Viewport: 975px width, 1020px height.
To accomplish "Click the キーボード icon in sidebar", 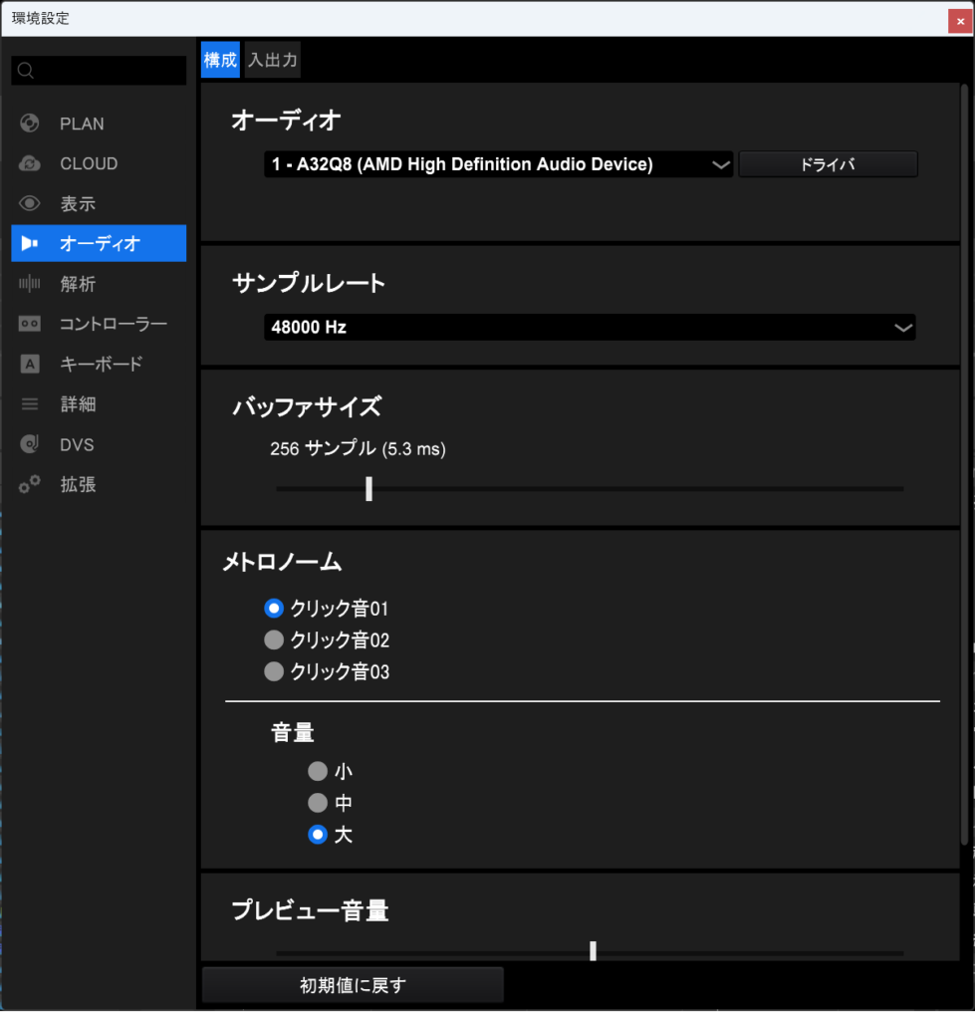I will click(x=30, y=365).
